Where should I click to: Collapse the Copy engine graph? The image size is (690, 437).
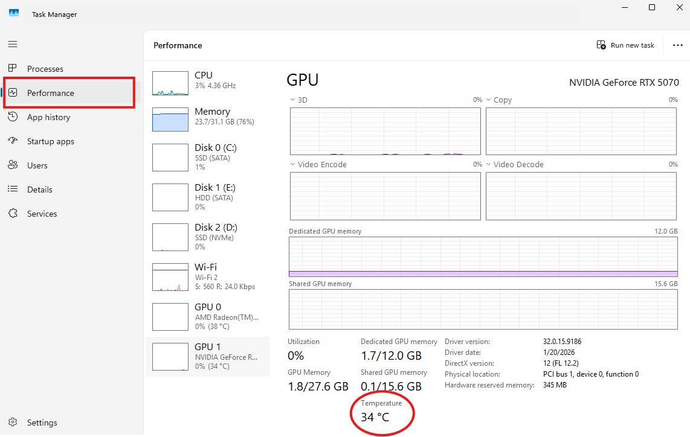(489, 100)
